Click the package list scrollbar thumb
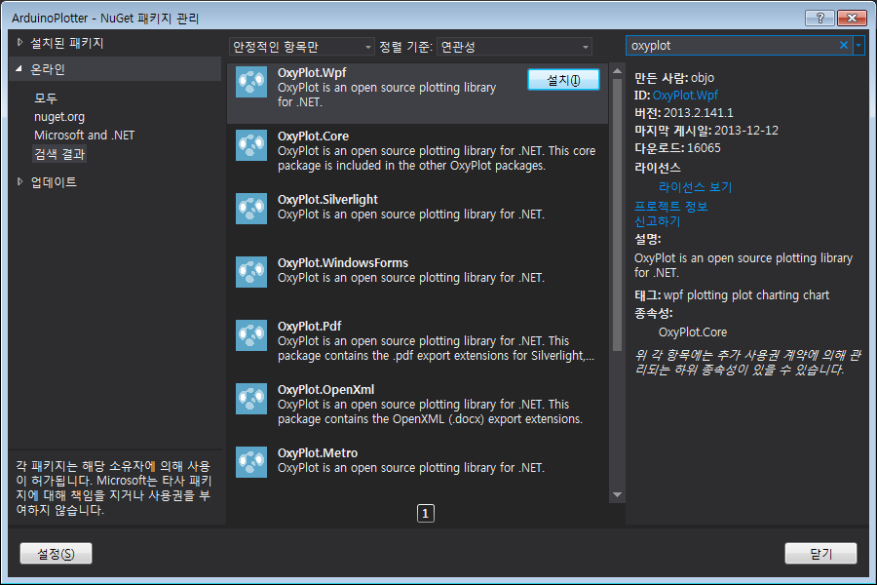Screen dimensions: 877x585 click(617, 214)
